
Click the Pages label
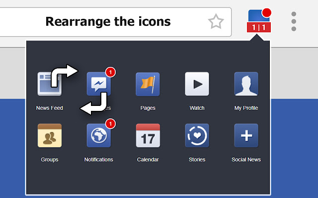(148, 108)
